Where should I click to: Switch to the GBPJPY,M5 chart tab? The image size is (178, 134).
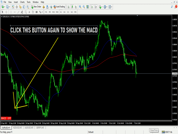click(40, 128)
